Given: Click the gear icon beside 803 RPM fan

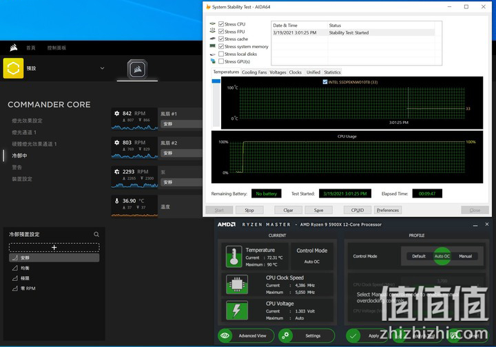Looking at the screenshot, I should (116, 143).
